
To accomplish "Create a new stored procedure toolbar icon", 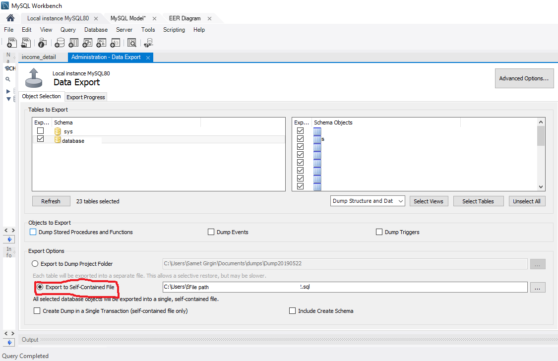I will (x=101, y=43).
